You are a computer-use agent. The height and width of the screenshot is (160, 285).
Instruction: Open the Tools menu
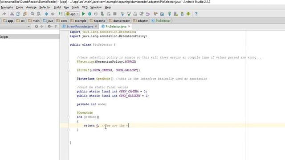[75, 7]
